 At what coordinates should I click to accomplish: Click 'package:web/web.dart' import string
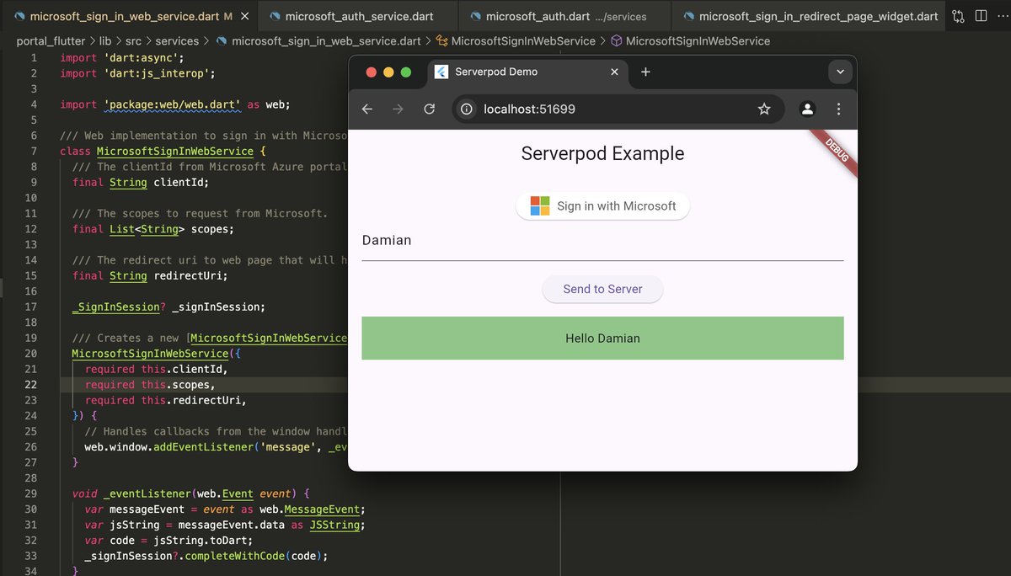(172, 104)
